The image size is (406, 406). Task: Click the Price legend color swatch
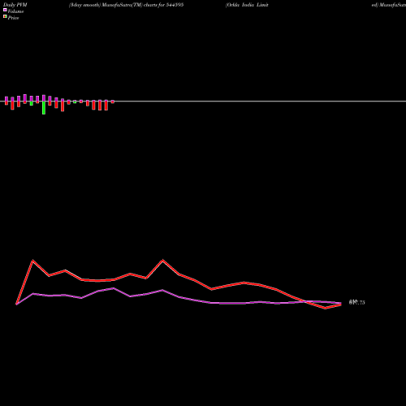click(x=5, y=16)
